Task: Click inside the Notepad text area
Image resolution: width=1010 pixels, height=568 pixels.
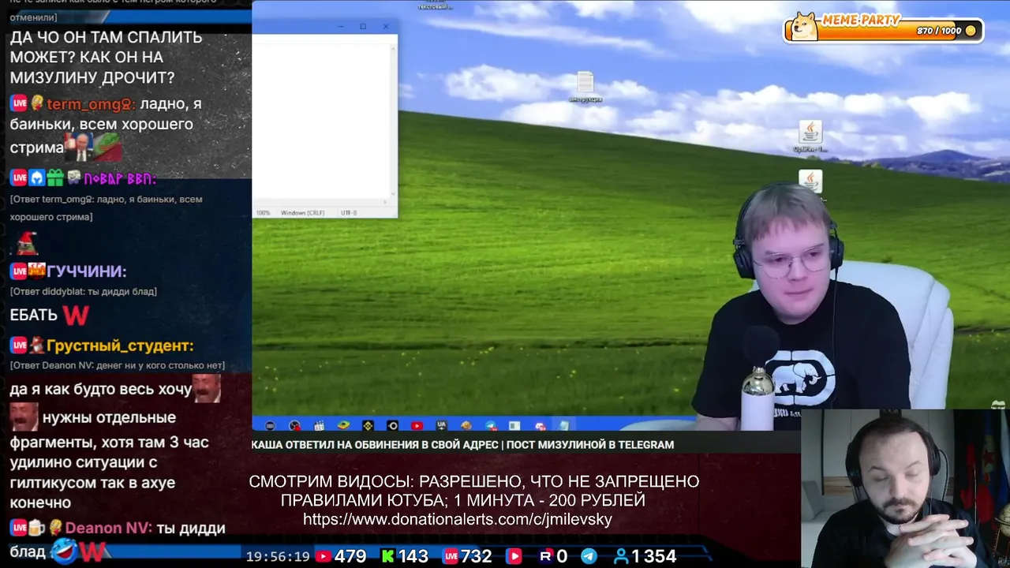Action: point(322,120)
